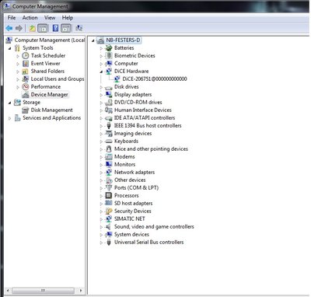The image size is (311, 297).
Task: Click the Display adapters icon
Action: pos(109,95)
